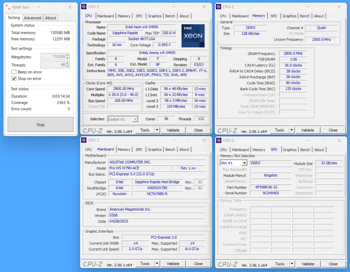
Task: Click the KF556R36-32 part number value
Action: point(271,187)
